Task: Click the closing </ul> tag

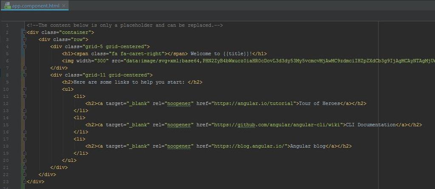Action: coord(69,160)
